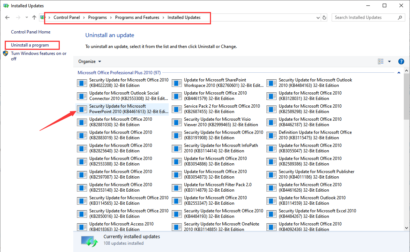Select Update for Microsoft Office 2010 (KB3054873)
Screen dimensions: 410x252
tap(217, 174)
